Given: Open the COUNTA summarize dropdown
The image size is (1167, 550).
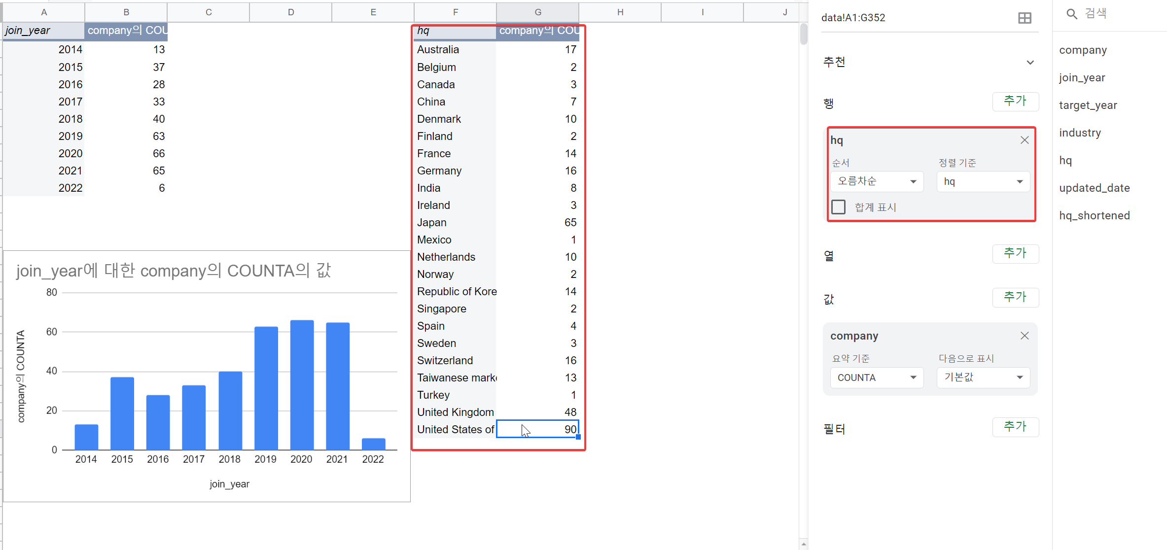Looking at the screenshot, I should click(x=877, y=378).
